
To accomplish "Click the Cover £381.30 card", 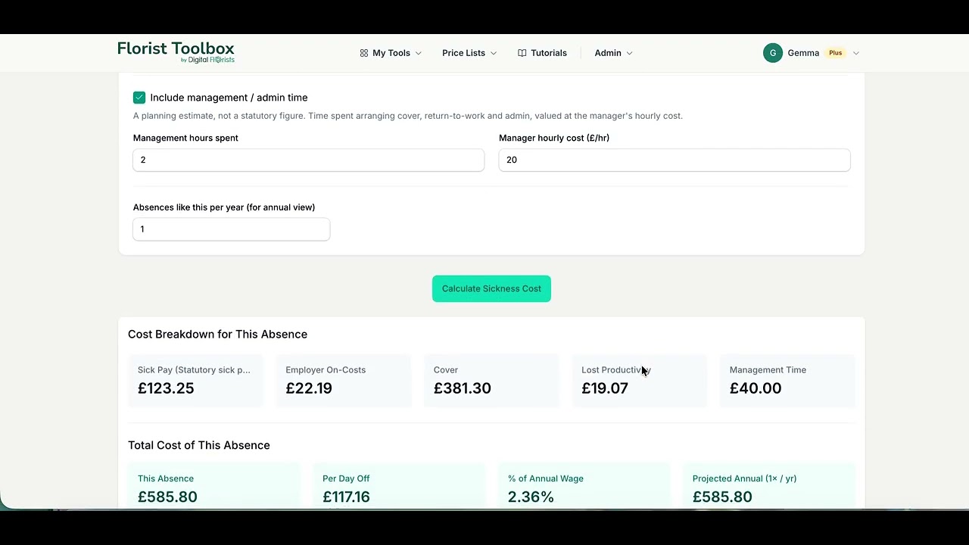I will click(x=491, y=381).
